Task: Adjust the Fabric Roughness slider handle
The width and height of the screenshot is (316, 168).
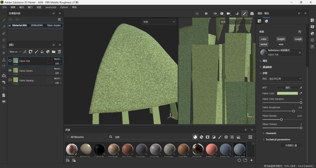Action: (x=294, y=111)
